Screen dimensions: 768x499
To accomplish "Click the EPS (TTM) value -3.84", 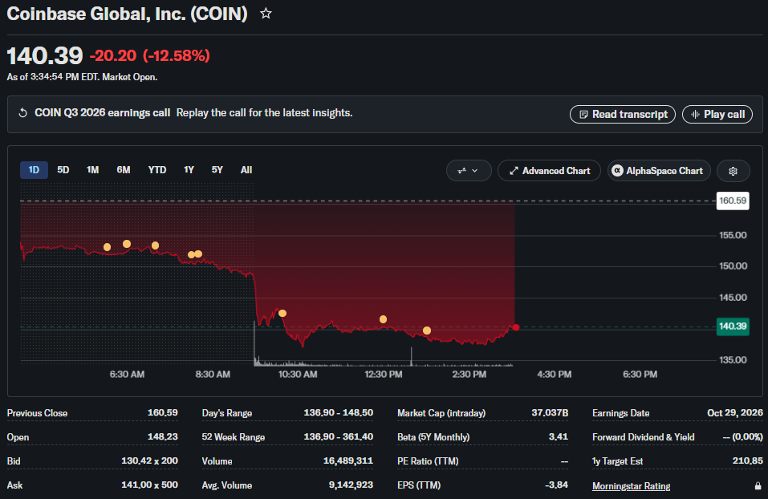I will [x=556, y=485].
